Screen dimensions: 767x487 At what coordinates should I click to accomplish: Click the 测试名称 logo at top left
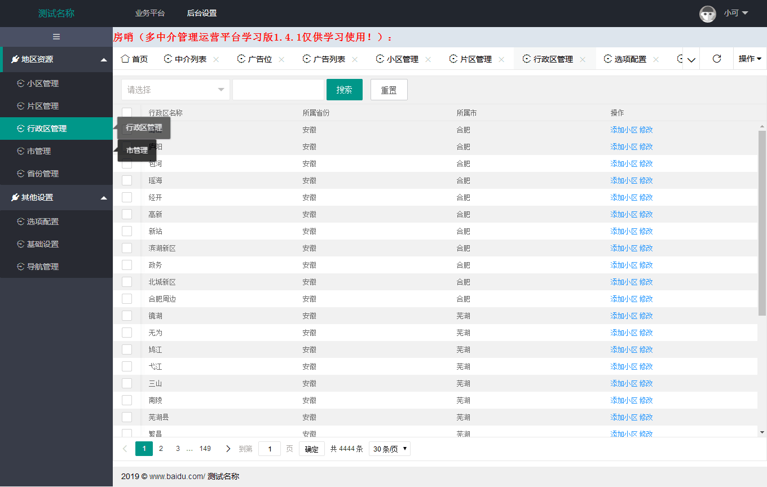tap(56, 13)
